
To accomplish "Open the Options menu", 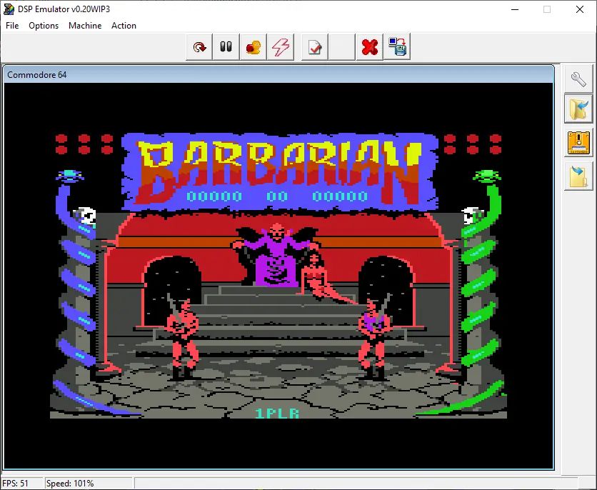I will 44,26.
